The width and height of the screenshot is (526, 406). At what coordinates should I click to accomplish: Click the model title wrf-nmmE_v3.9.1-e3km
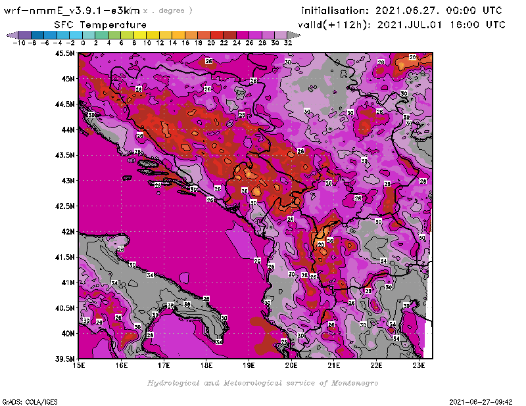72,11
